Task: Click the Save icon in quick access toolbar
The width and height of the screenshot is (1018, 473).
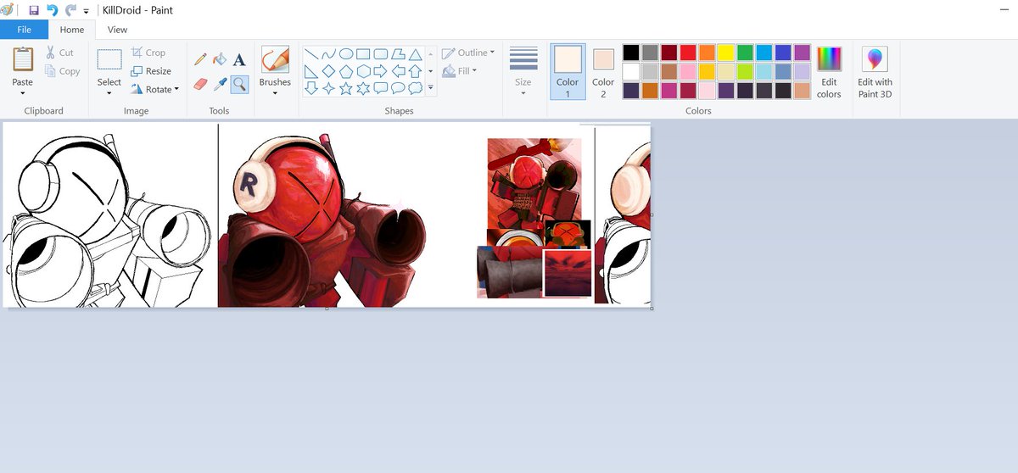Action: pyautogui.click(x=34, y=10)
